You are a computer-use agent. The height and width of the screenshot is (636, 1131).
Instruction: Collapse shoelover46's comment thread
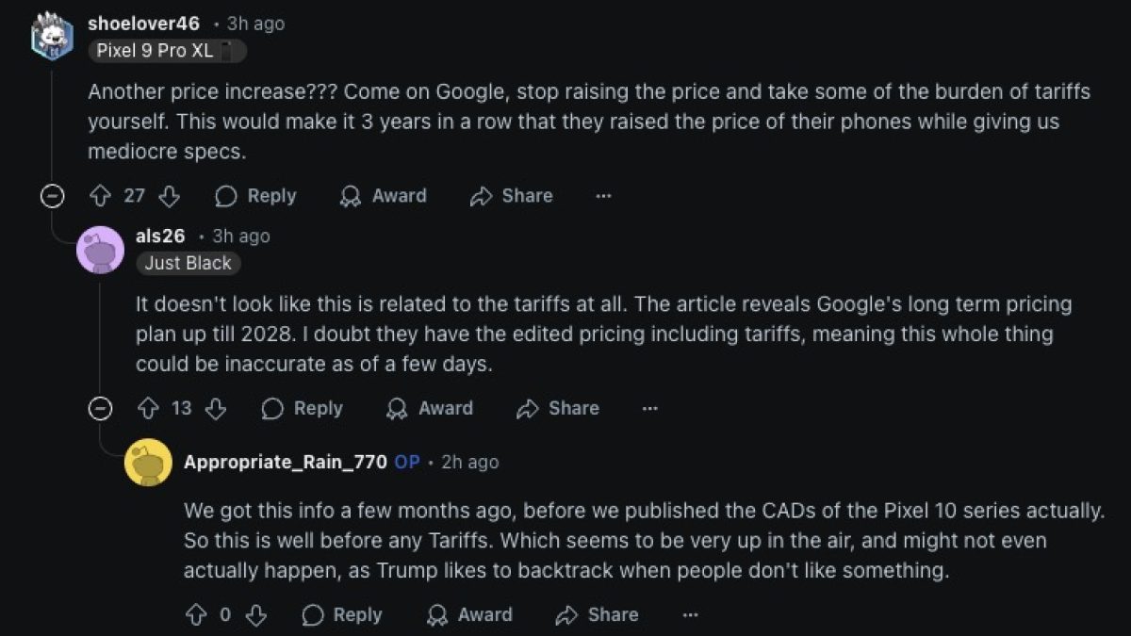click(53, 196)
